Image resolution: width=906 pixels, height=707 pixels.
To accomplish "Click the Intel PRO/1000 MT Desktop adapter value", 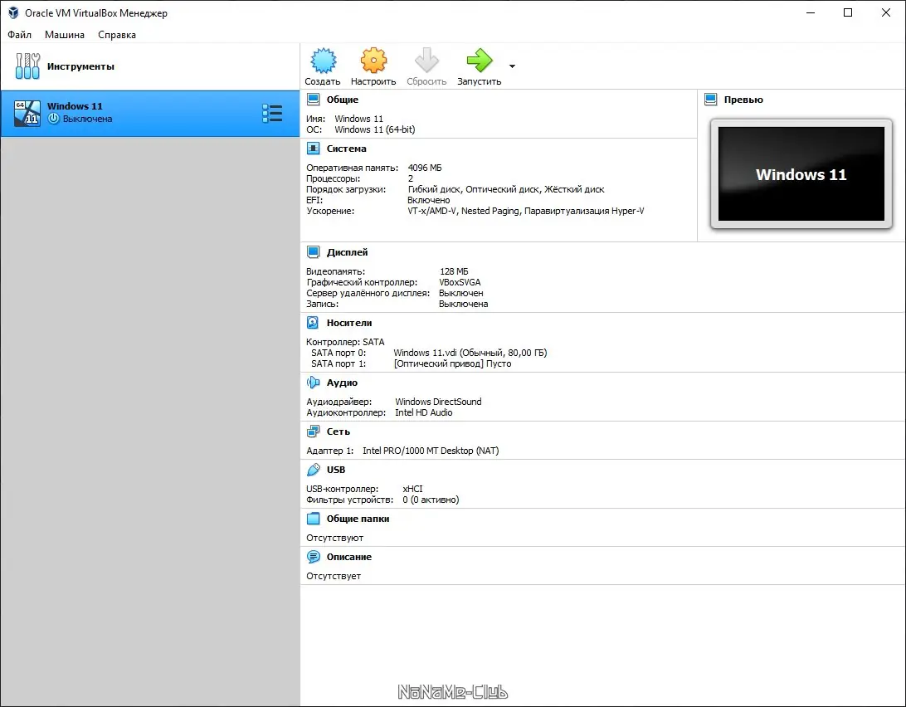I will 431,451.
